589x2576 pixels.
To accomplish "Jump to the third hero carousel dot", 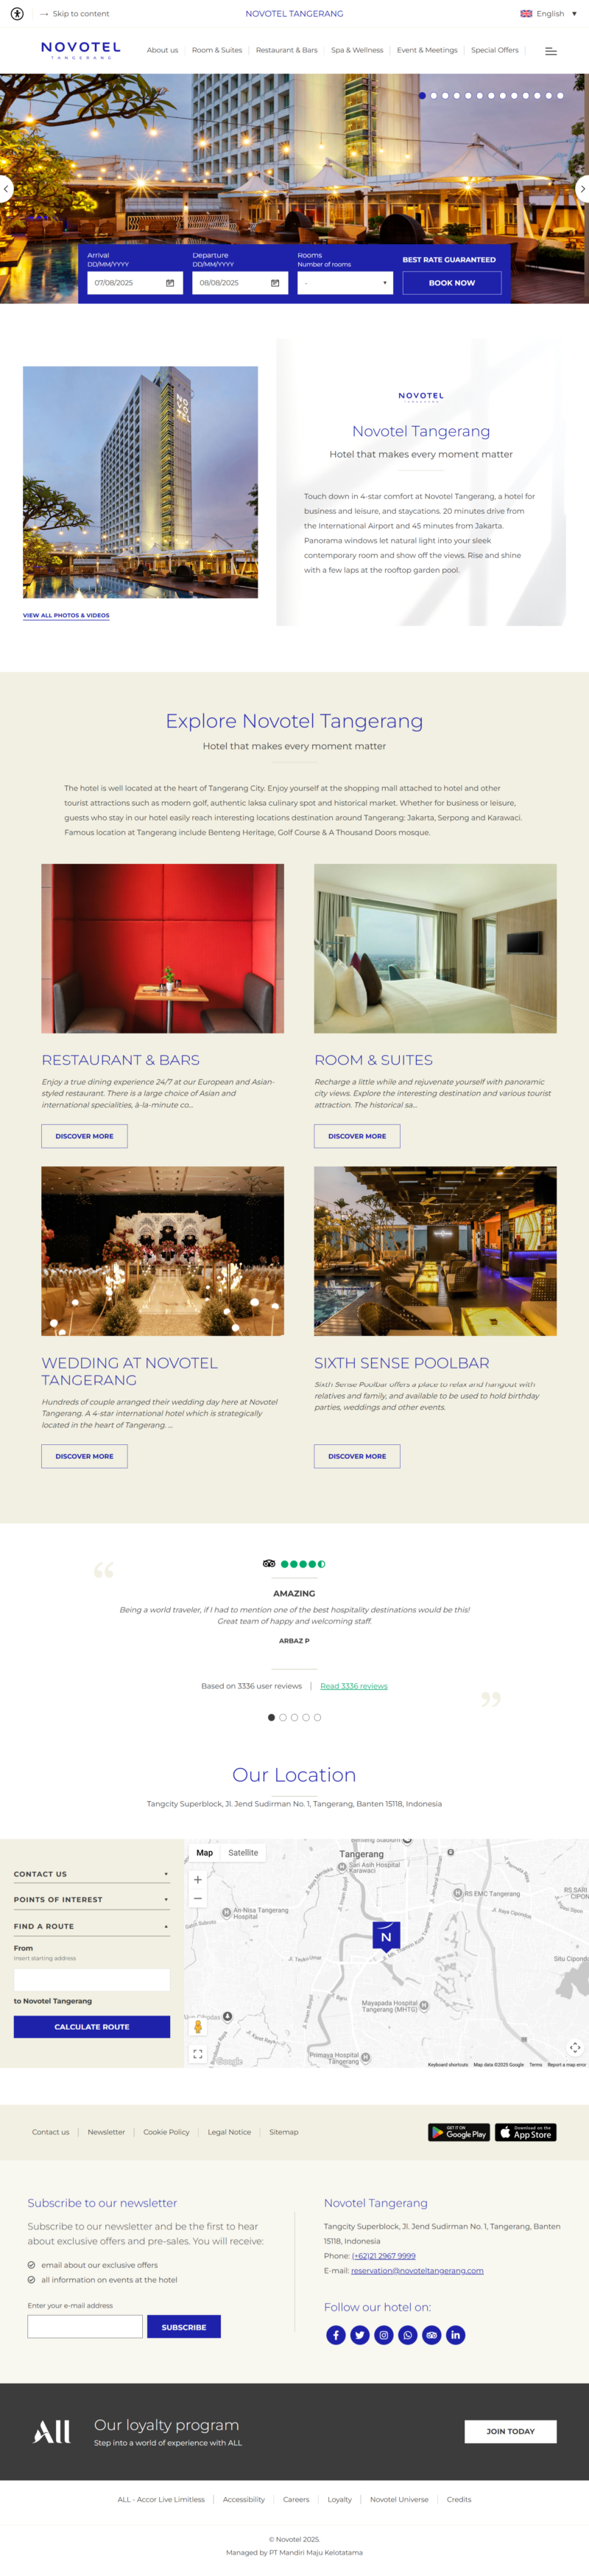I will [445, 96].
